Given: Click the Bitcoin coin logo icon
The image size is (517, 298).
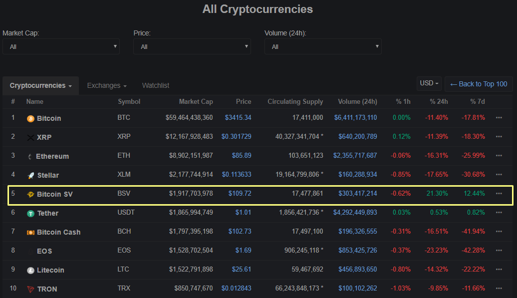Looking at the screenshot, I should click(x=30, y=119).
